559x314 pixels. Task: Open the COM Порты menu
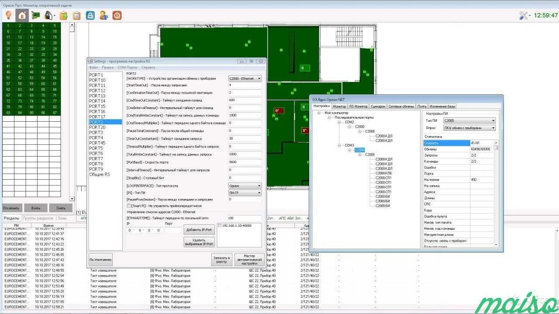pos(128,68)
